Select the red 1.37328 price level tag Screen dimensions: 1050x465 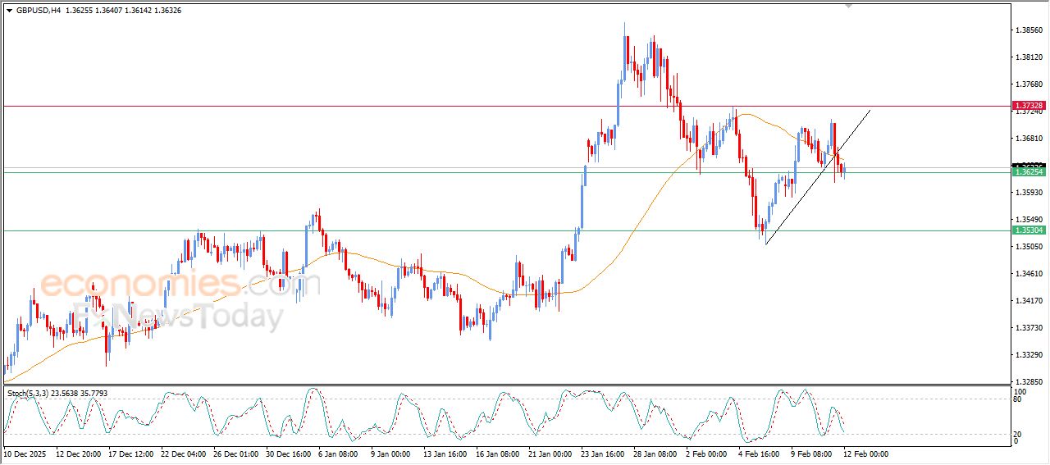point(1028,106)
